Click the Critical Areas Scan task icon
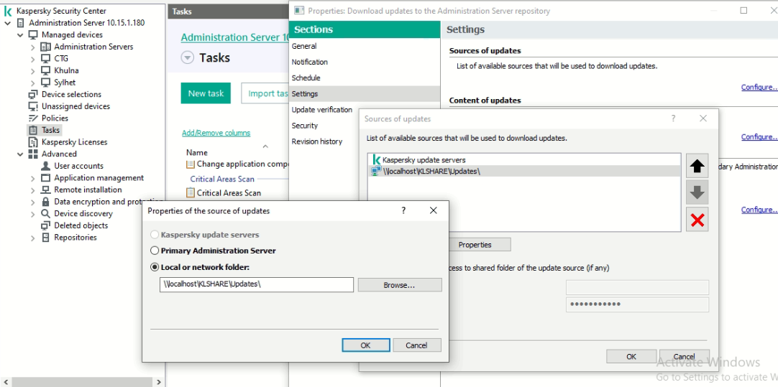The height and width of the screenshot is (387, 778). (191, 192)
